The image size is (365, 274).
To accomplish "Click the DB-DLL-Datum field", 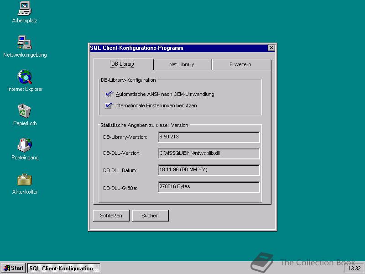I will coord(209,170).
